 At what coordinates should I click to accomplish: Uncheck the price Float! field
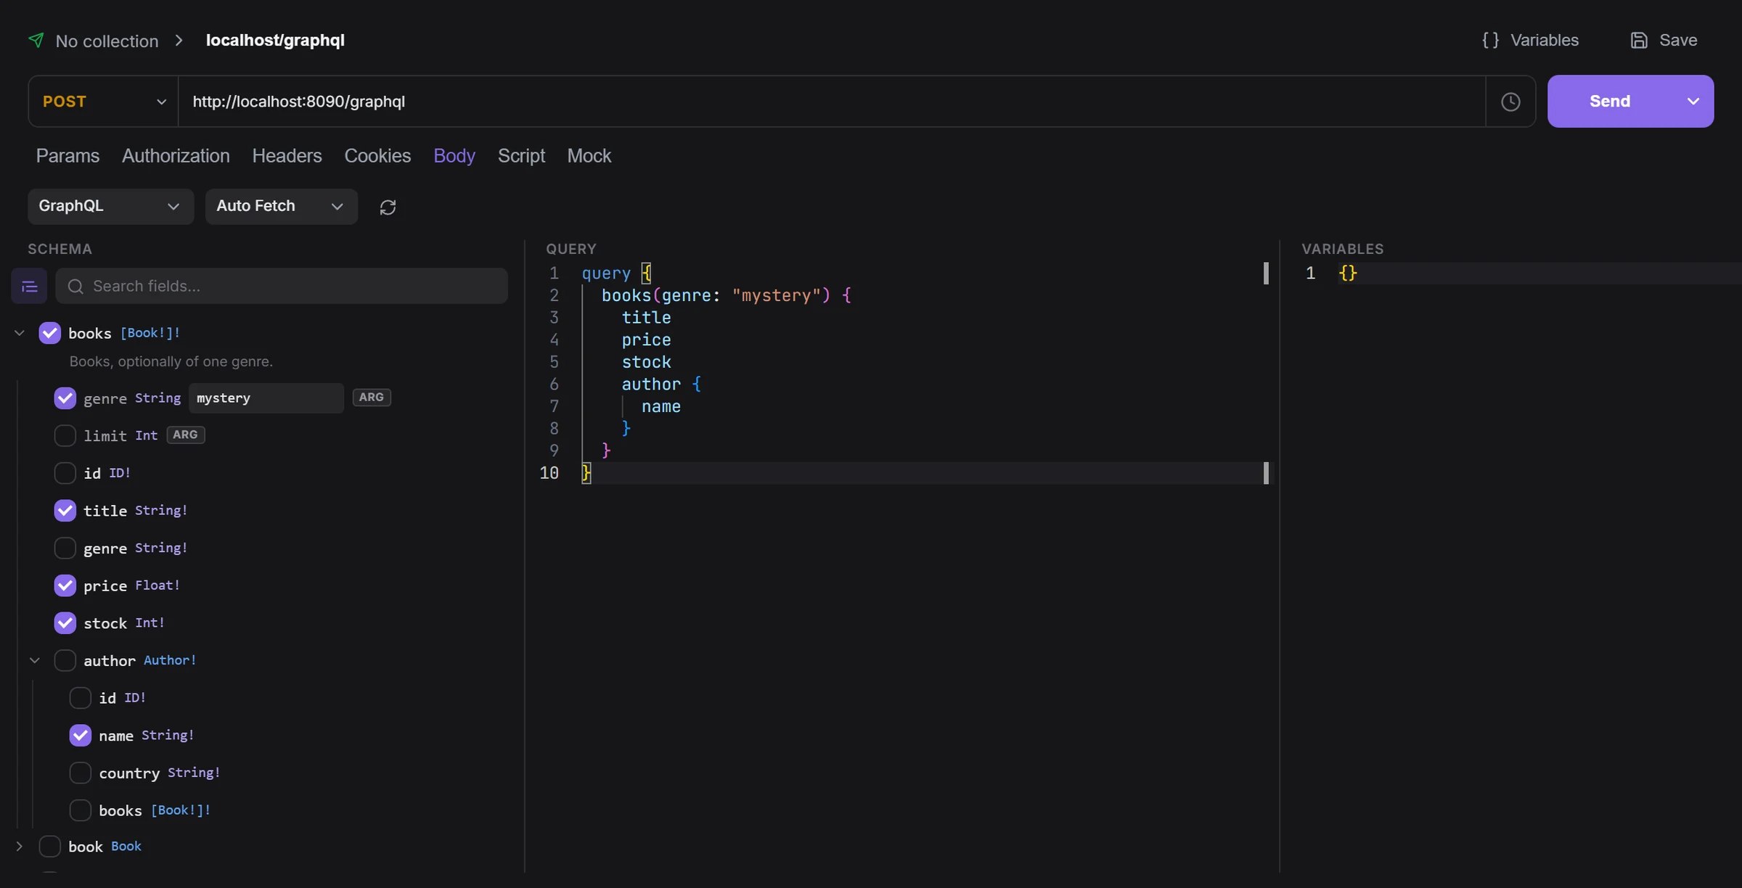coord(65,585)
